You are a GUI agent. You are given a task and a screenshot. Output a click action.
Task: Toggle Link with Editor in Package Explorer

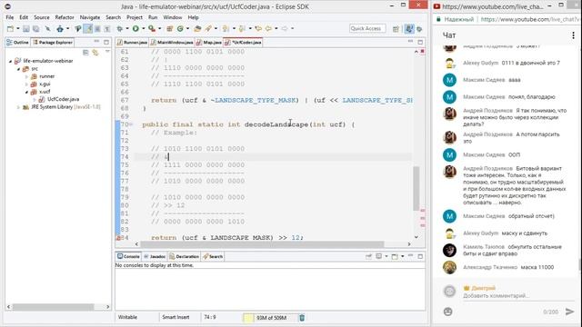point(95,53)
